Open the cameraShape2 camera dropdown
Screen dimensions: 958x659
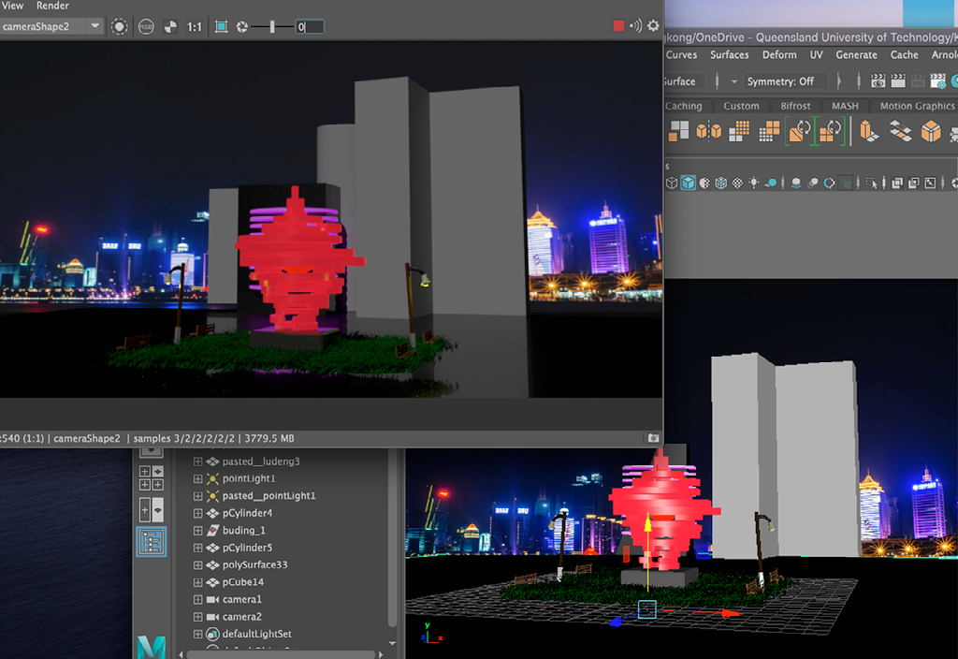(94, 25)
